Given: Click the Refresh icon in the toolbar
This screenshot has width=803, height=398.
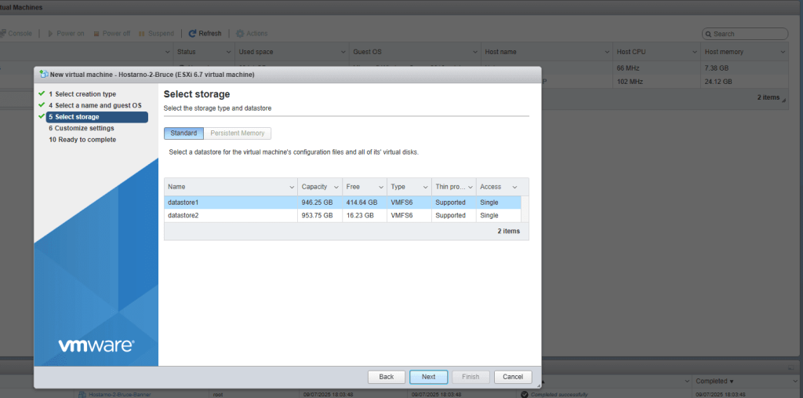Looking at the screenshot, I should pyautogui.click(x=192, y=34).
